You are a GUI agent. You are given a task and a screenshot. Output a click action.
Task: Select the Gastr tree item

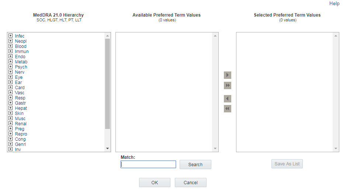coord(20,103)
